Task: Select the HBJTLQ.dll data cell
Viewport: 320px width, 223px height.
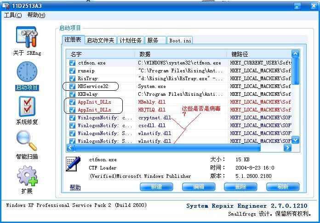Action: 152,110
